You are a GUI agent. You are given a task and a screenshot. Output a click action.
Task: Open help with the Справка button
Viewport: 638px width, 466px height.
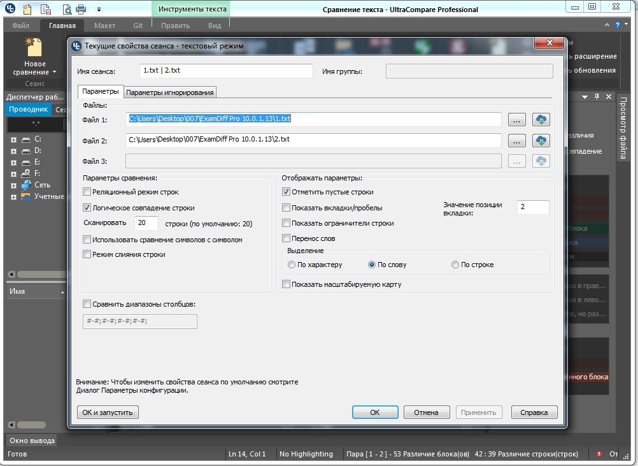(534, 412)
